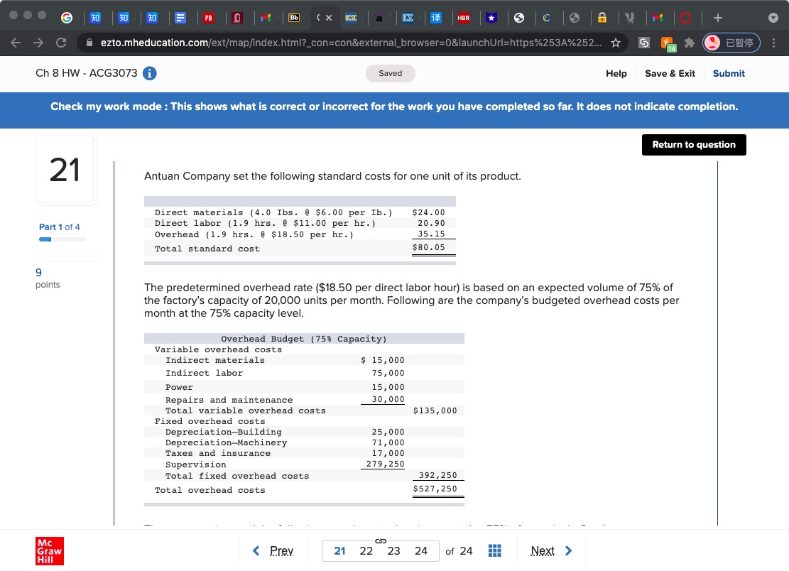Image resolution: width=789 pixels, height=571 pixels.
Task: Submit the homework
Action: tap(729, 73)
